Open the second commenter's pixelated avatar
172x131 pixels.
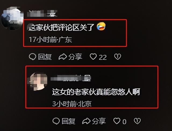pos(38,81)
